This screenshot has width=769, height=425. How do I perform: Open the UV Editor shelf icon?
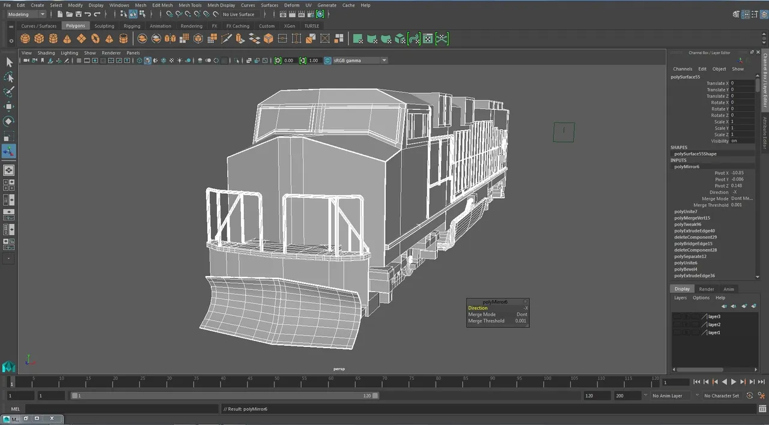pos(428,38)
